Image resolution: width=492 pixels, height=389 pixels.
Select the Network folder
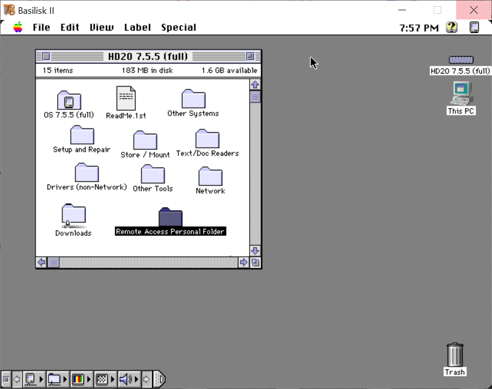210,176
